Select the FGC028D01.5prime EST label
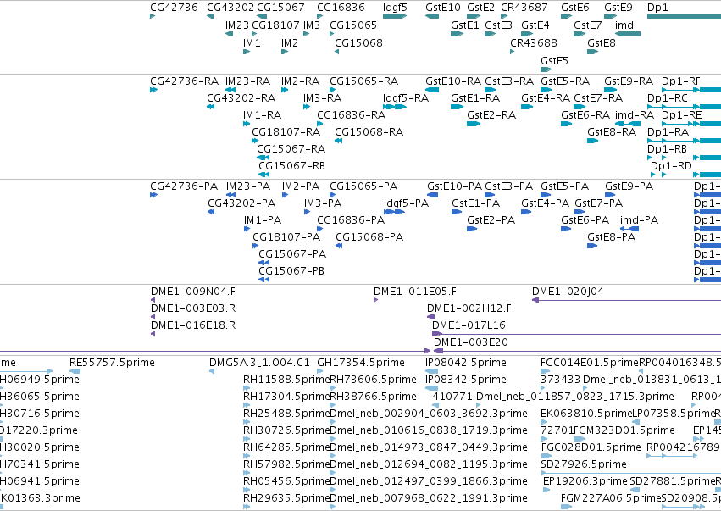 click(x=591, y=447)
